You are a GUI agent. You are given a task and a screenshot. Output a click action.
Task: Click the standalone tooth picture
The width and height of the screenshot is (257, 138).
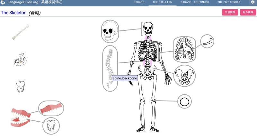pyautogui.click(x=21, y=87)
